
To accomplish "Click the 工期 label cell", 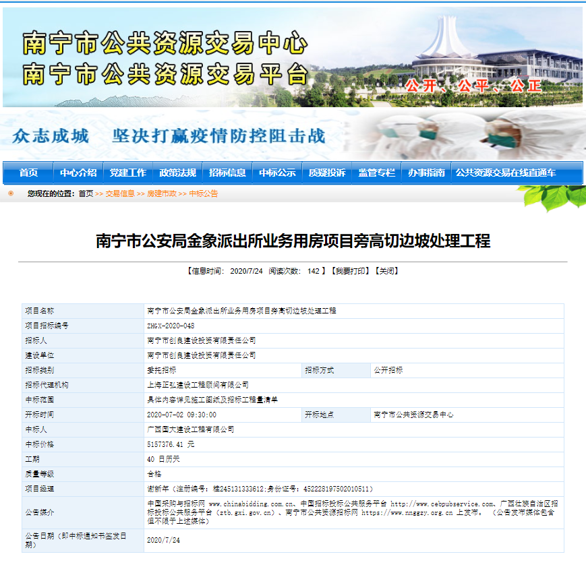I will click(x=83, y=459).
